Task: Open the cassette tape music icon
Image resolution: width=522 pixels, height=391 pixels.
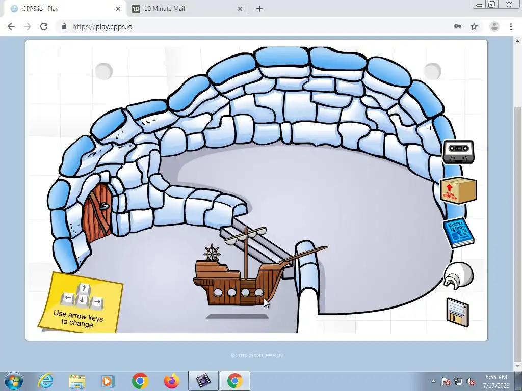Action: (x=458, y=152)
